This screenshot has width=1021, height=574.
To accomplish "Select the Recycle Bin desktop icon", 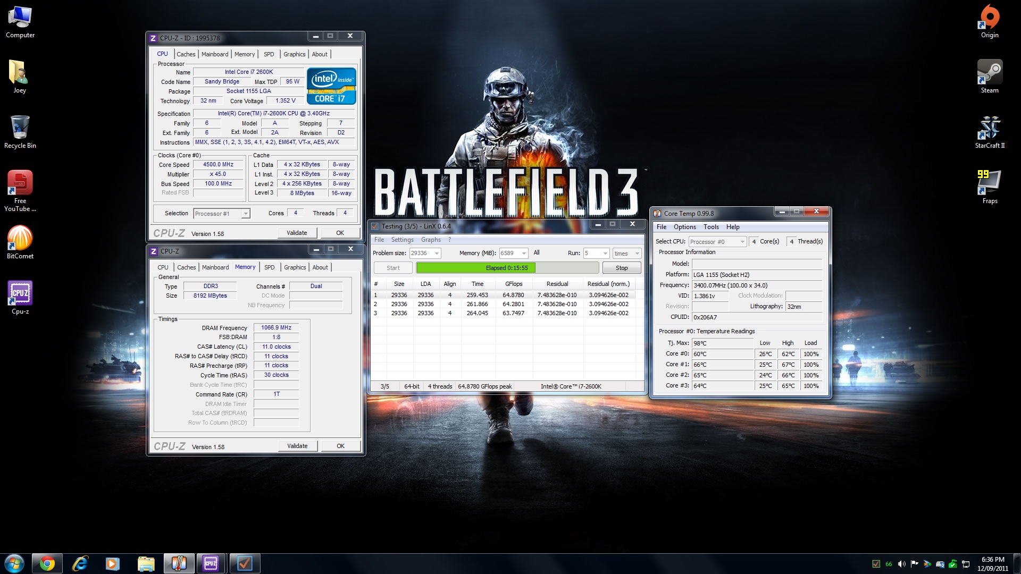I will (20, 132).
